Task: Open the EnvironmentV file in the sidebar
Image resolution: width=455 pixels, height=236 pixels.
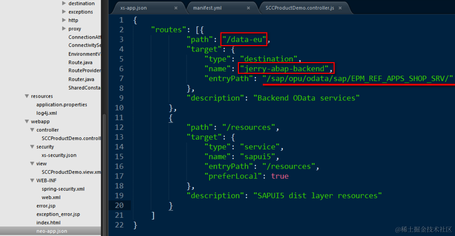Action: pos(85,54)
